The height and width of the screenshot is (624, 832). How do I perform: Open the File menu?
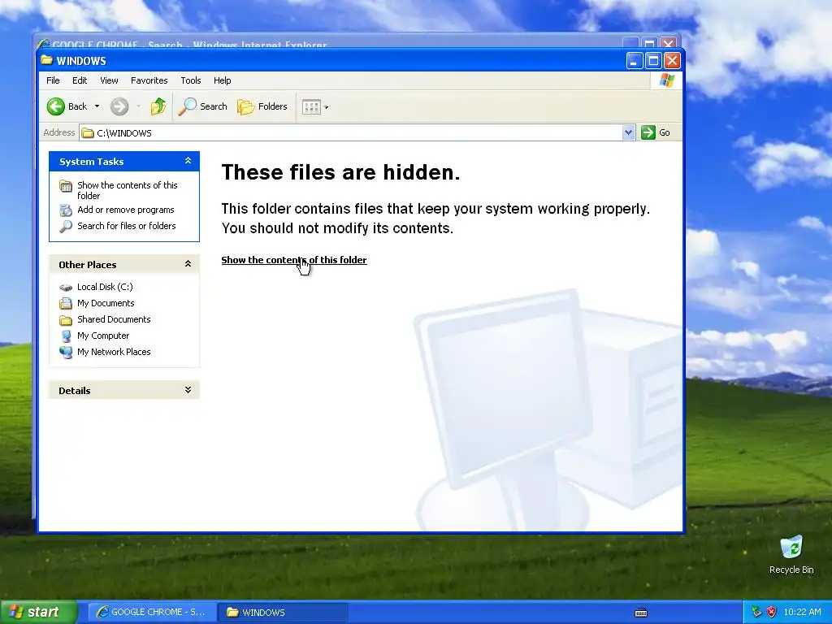tap(53, 80)
